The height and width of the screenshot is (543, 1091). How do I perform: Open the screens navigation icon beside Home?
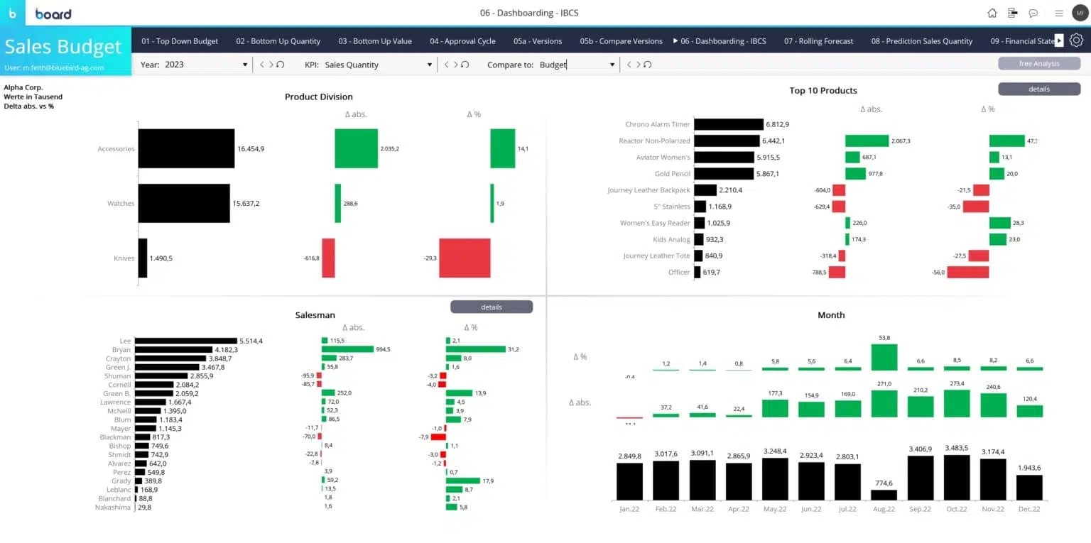tap(1011, 13)
